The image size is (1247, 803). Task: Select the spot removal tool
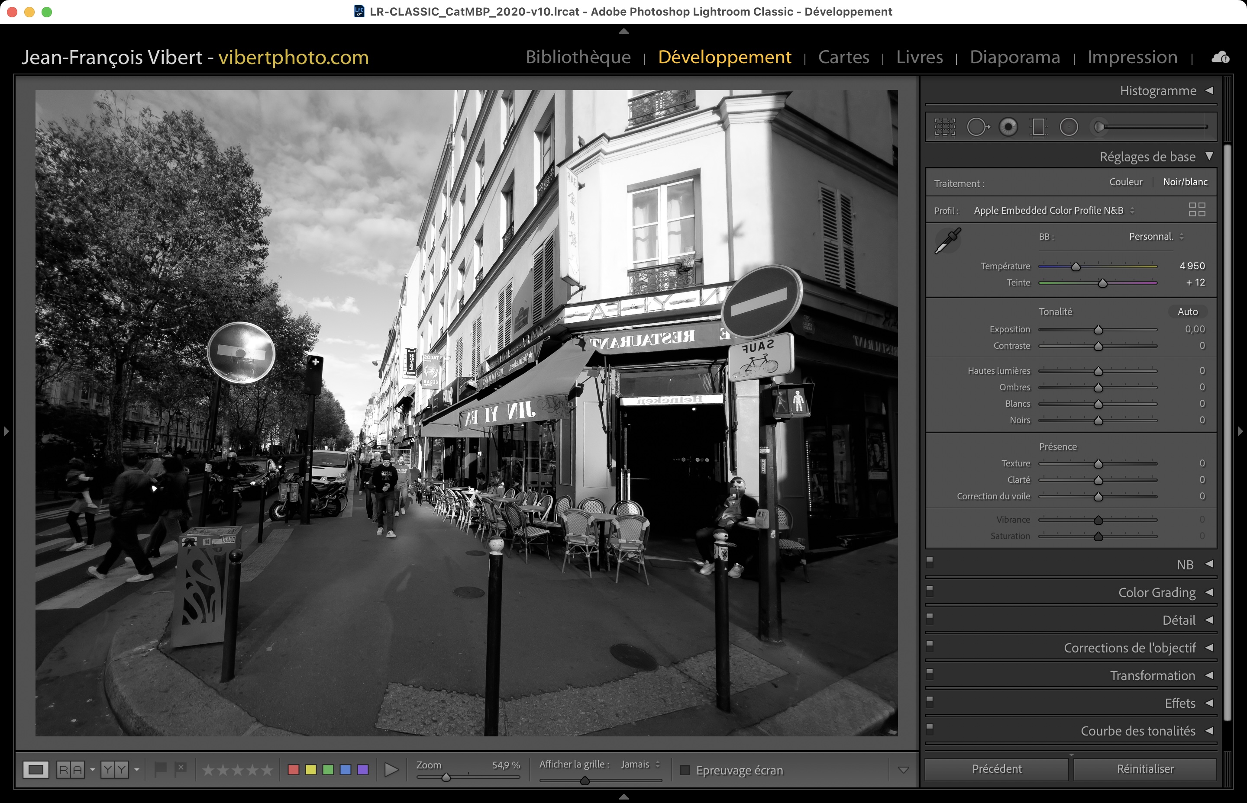pos(977,127)
